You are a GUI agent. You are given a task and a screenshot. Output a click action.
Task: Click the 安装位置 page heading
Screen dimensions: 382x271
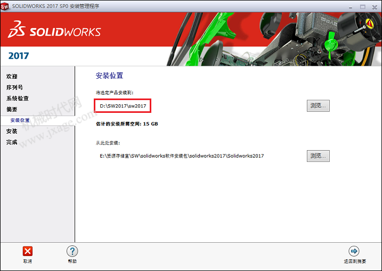[109, 76]
